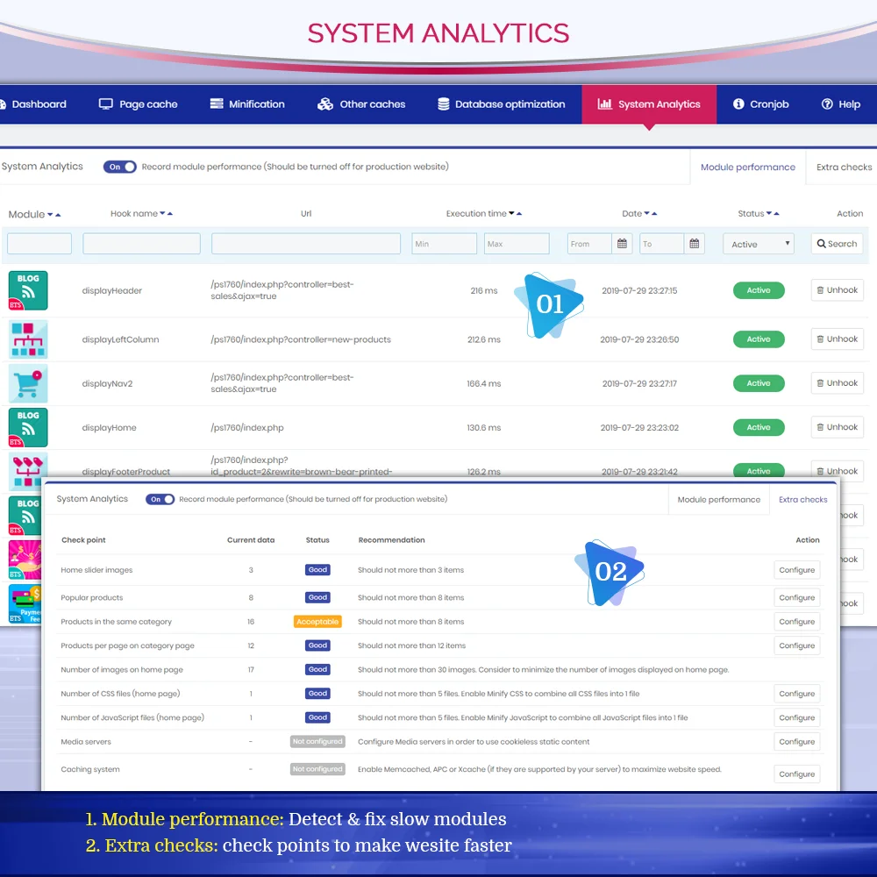Click the shopping cart module icon for displayNav2
877x877 pixels.
tap(28, 383)
